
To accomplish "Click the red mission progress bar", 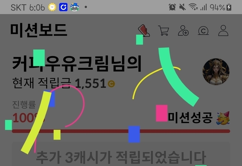I will tap(121, 131).
